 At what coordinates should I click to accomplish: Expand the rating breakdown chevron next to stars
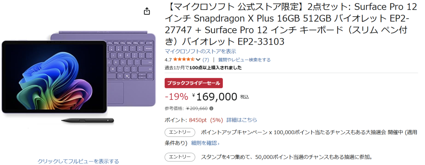coord(198,60)
